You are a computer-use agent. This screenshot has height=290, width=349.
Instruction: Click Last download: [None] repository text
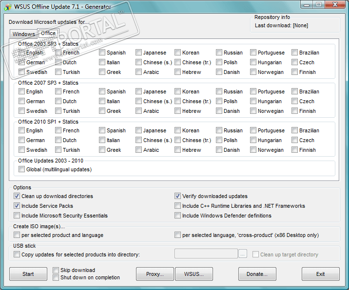click(x=281, y=25)
